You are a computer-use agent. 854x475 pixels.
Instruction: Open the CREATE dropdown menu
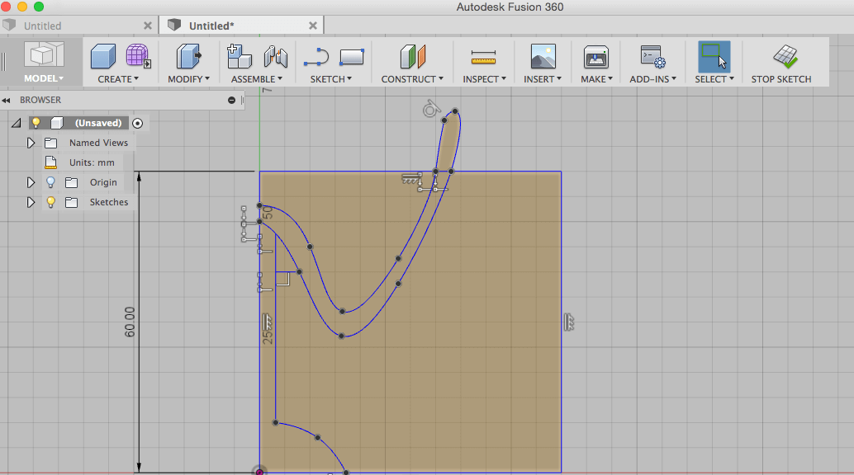click(118, 79)
